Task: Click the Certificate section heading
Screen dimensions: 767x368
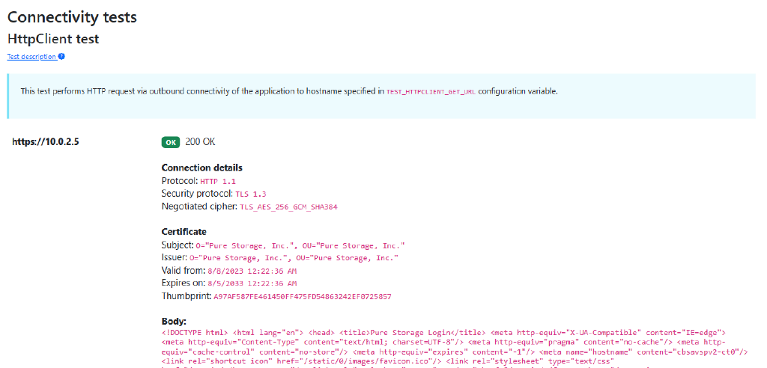Action: tap(184, 232)
